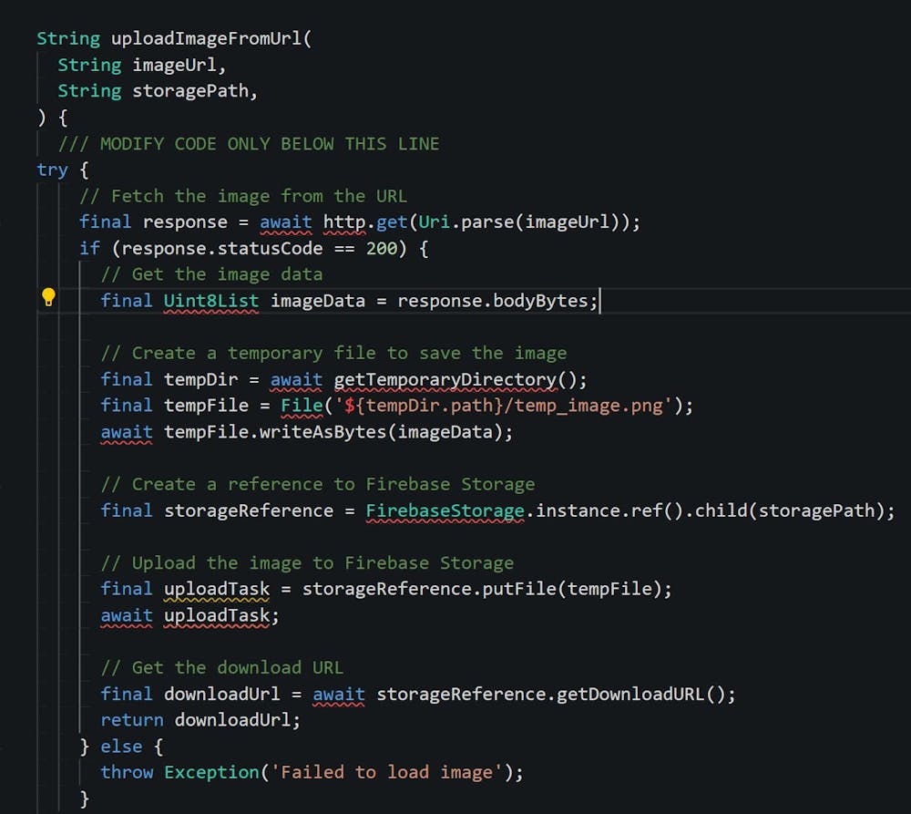911x814 pixels.
Task: Click the comment 'Create a reference to Firebase Storage'
Action: (x=333, y=484)
